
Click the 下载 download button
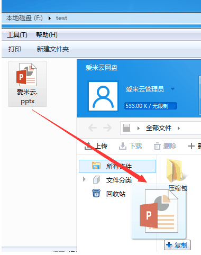pos(130,146)
